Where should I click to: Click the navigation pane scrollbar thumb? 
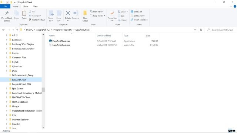(43, 90)
